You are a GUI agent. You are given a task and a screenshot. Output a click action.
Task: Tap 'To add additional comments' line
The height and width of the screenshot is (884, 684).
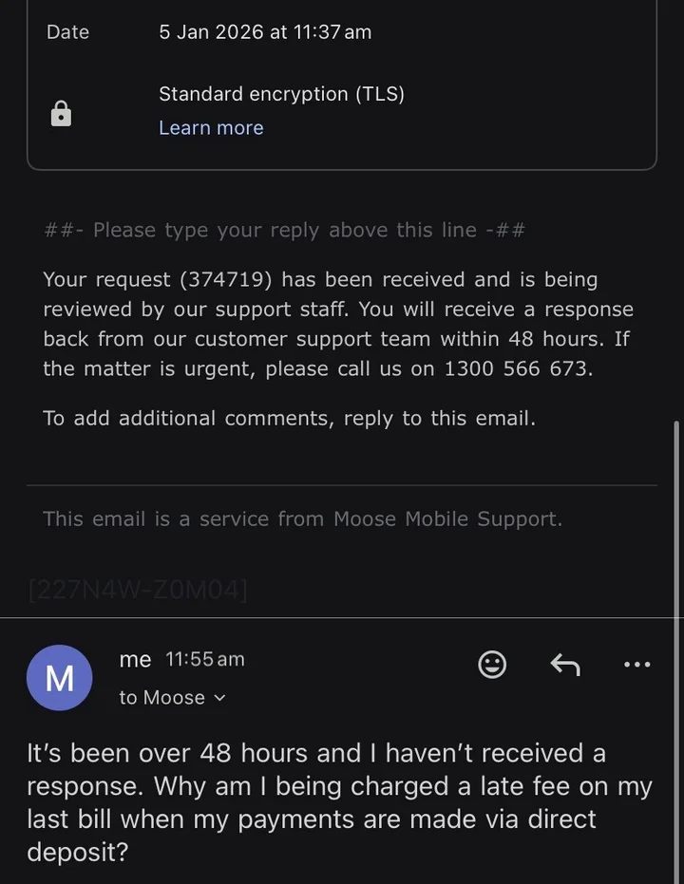point(289,418)
